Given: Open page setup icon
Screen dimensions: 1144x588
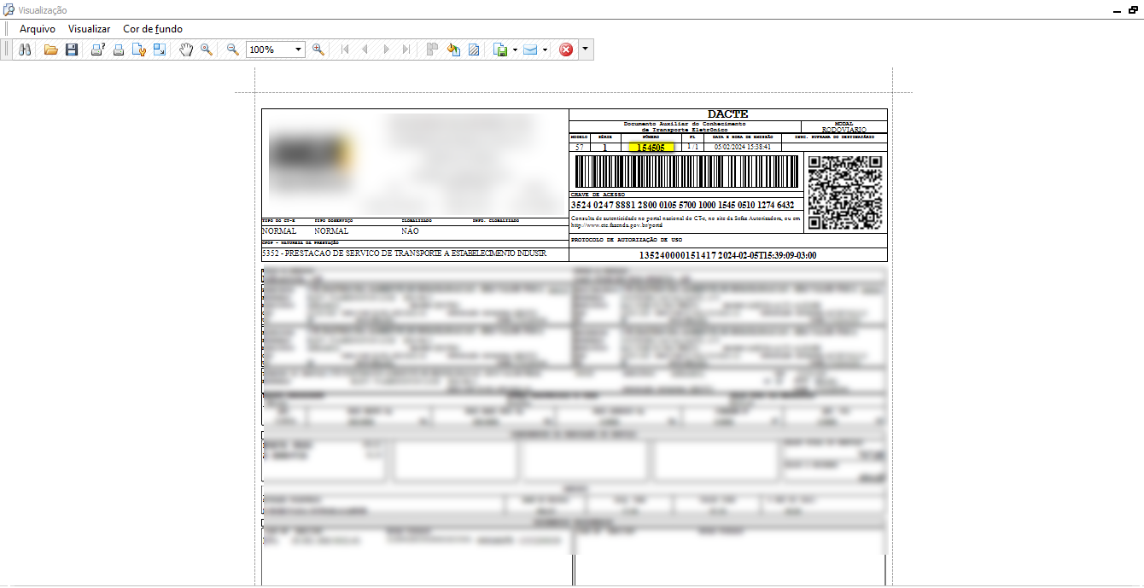Looking at the screenshot, I should point(139,49).
